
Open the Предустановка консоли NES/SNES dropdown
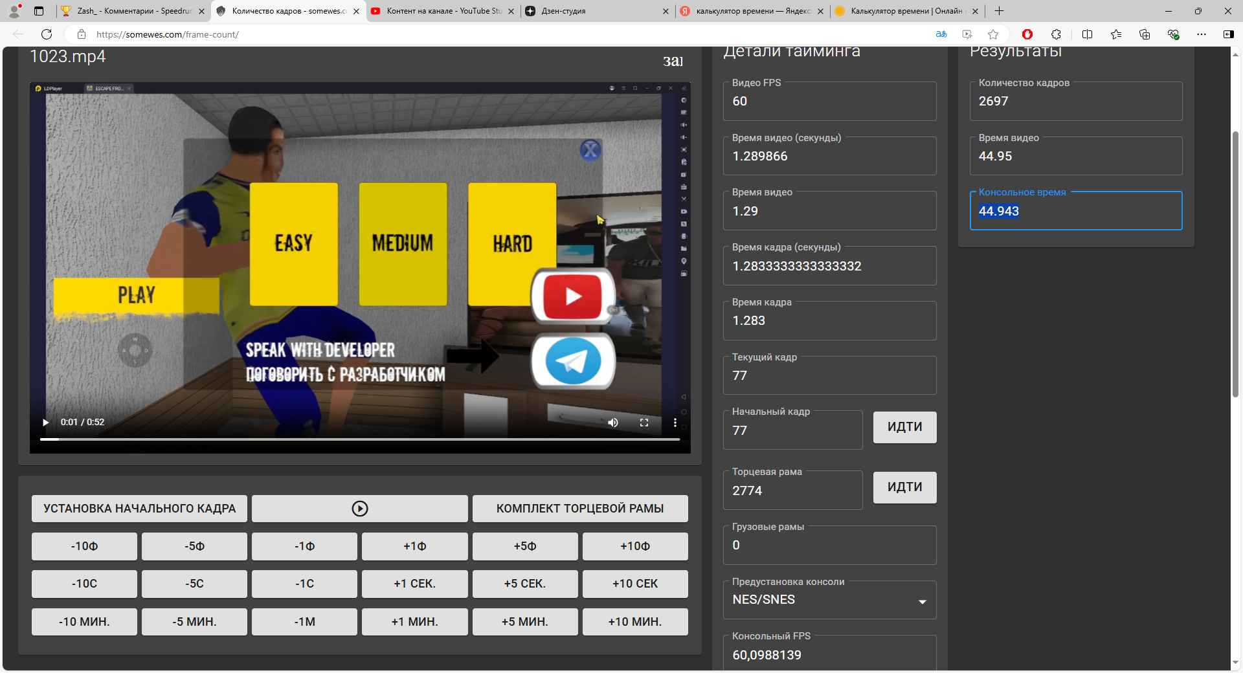pyautogui.click(x=829, y=600)
